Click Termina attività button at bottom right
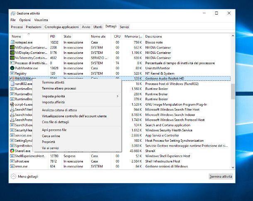 221,177
